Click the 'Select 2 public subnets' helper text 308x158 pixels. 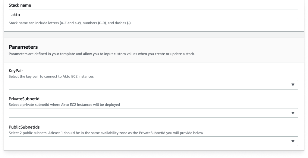coord(106,133)
